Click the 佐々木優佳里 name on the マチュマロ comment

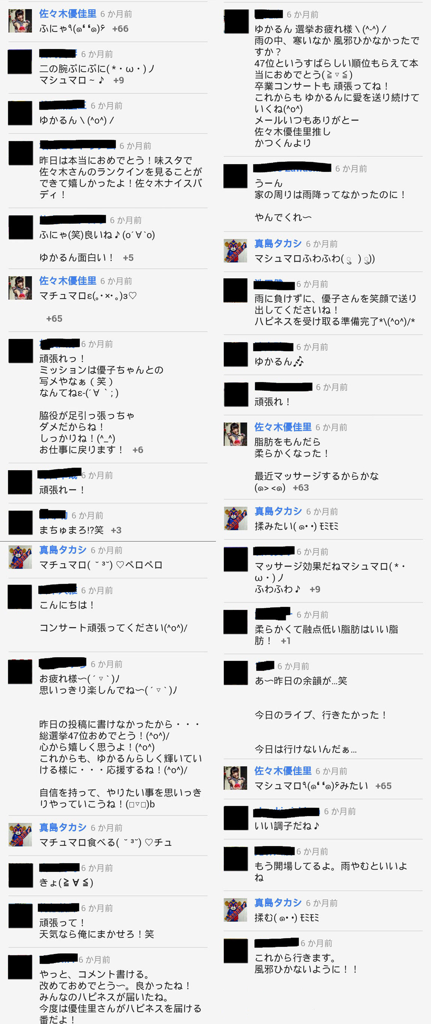67,281
